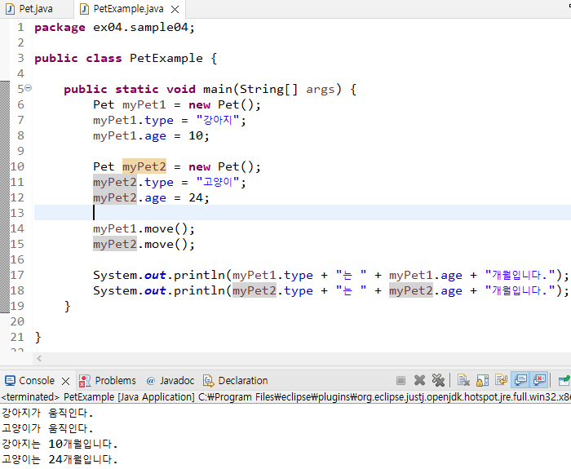Click console output '고양이는 24개월입니다.'
Viewport: 571px width, 469px height.
[60, 459]
